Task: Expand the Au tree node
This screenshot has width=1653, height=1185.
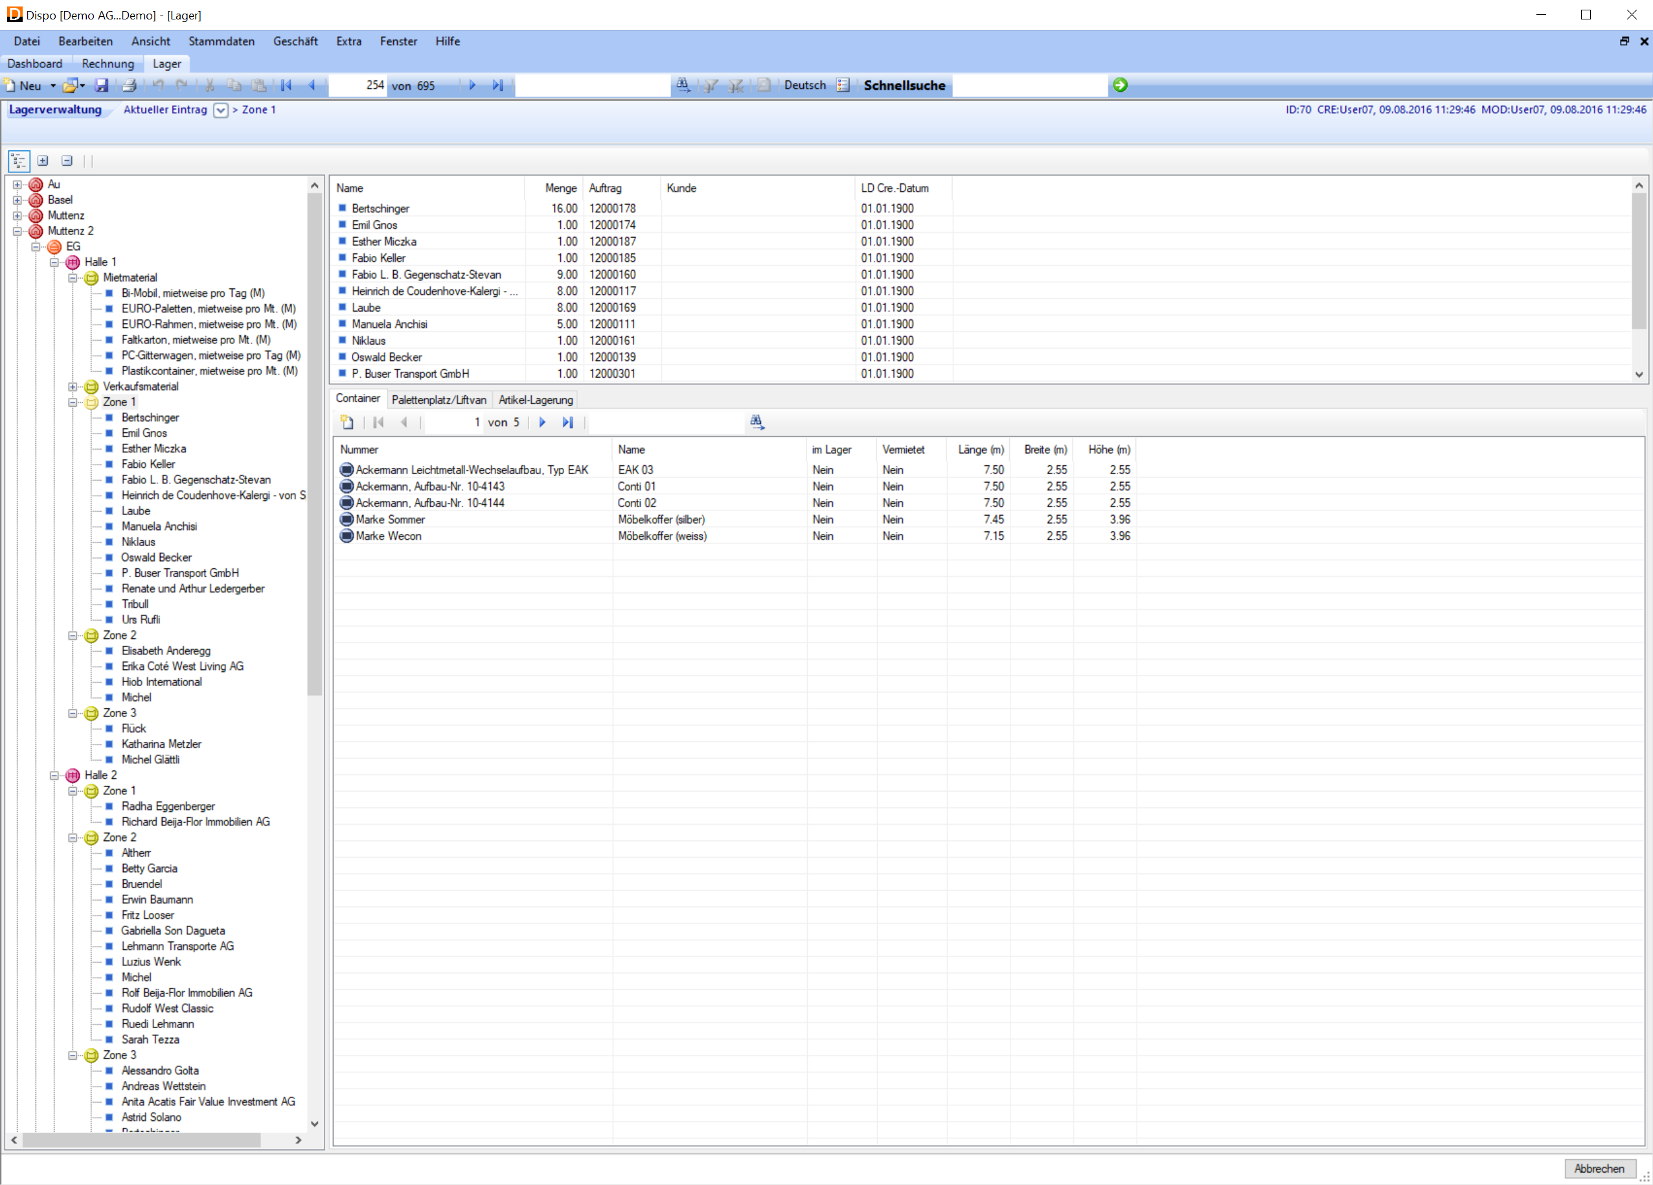Action: pos(17,185)
